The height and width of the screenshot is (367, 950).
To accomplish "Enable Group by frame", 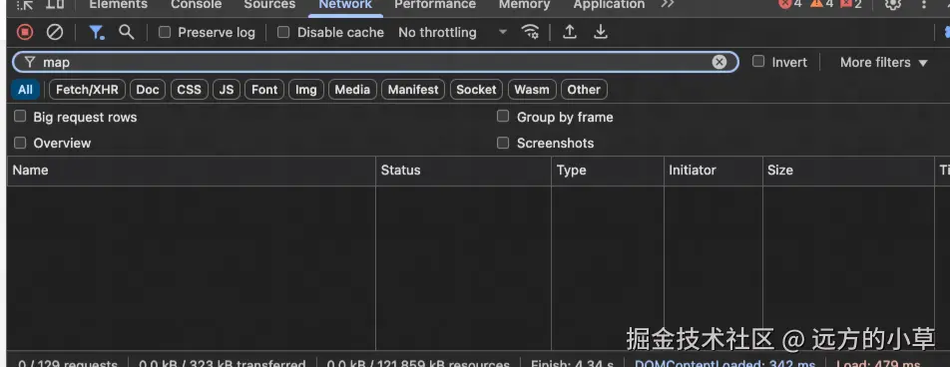I will coord(503,117).
